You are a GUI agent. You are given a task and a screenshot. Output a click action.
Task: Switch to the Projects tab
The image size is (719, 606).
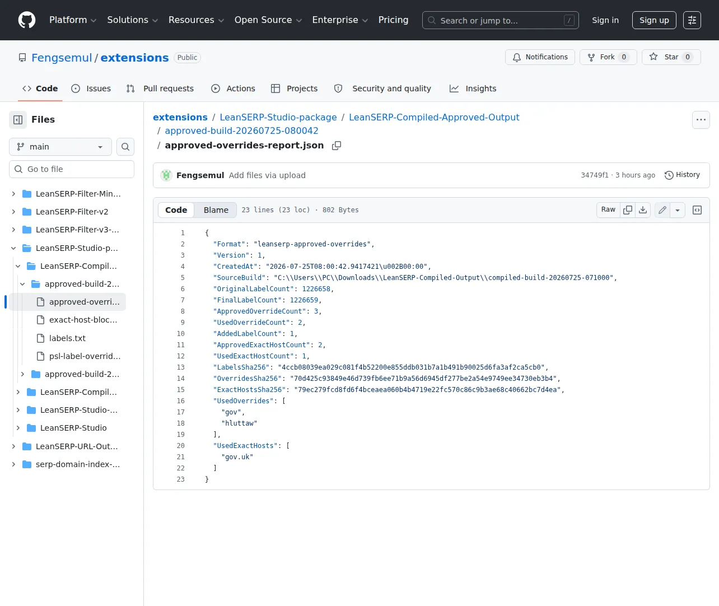[x=295, y=88]
